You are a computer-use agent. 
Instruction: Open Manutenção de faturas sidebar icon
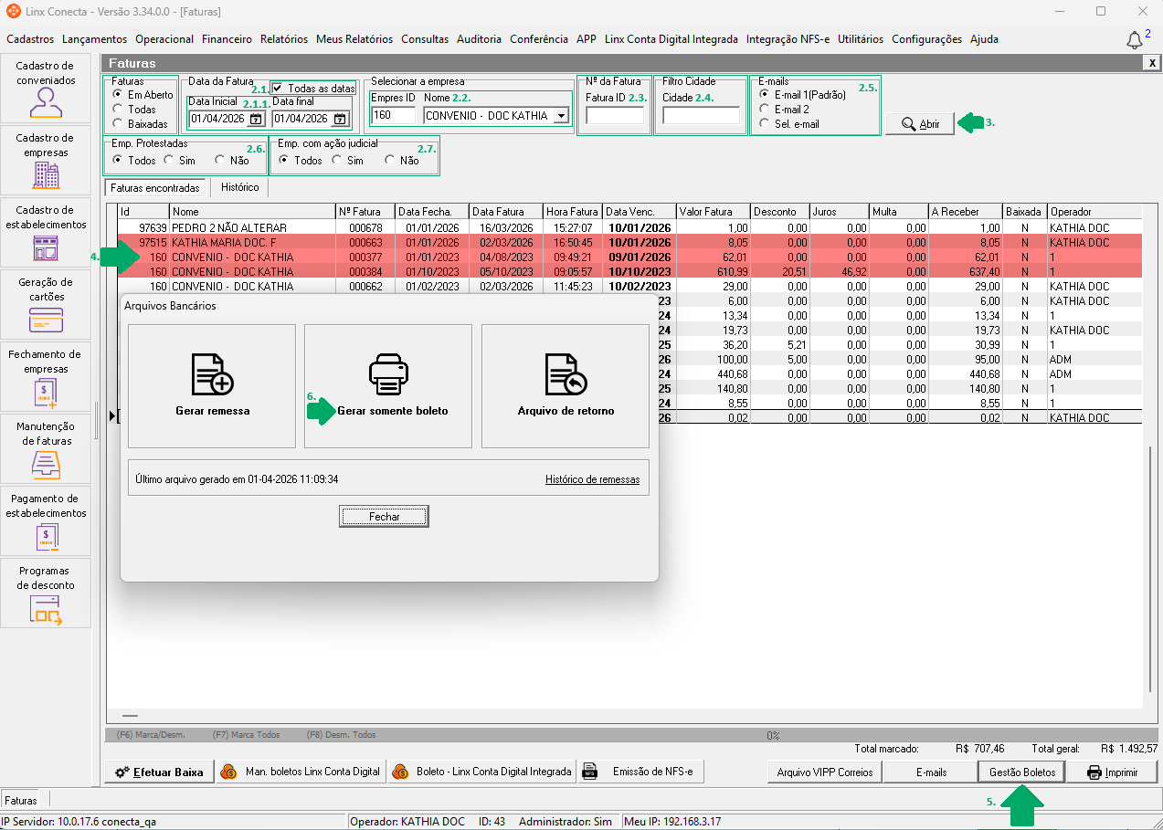[46, 464]
